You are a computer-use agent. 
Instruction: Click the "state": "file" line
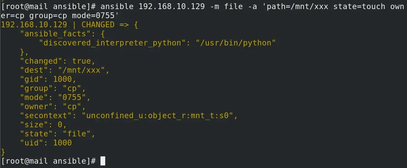click(57, 134)
